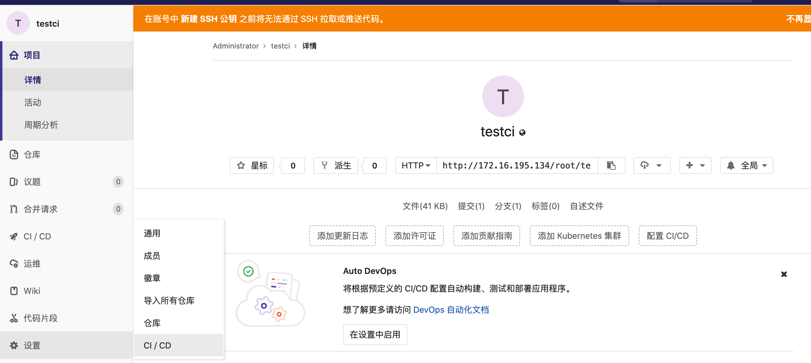Click the copy repository URL icon
811x363 pixels.
click(x=611, y=165)
